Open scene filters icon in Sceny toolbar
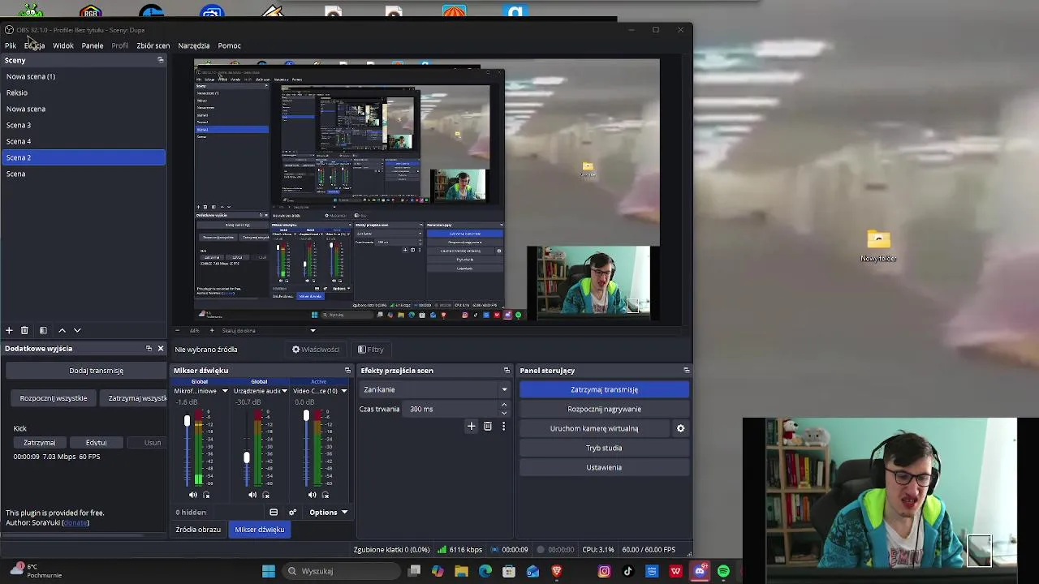Screen dimensions: 1039x584 pyautogui.click(x=43, y=330)
